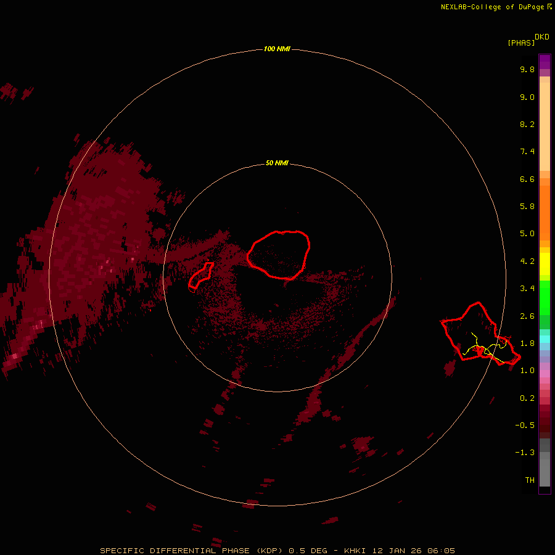
Task: Click the TH threshold label
Action: [x=530, y=480]
